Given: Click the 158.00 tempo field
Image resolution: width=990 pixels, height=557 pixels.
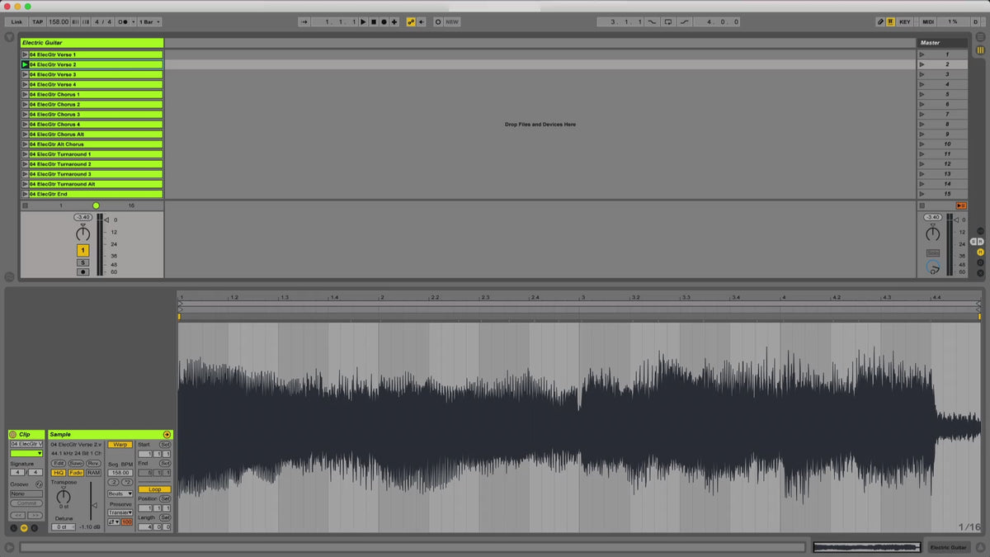Looking at the screenshot, I should tap(59, 21).
